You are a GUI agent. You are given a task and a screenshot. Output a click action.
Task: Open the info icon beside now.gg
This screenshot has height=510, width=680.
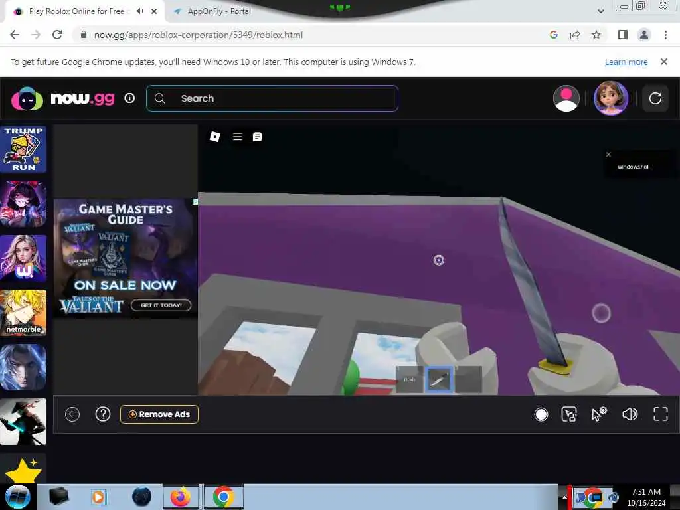click(x=129, y=98)
